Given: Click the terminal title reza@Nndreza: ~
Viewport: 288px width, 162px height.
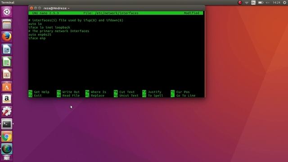Looking at the screenshot, I should (56, 8).
